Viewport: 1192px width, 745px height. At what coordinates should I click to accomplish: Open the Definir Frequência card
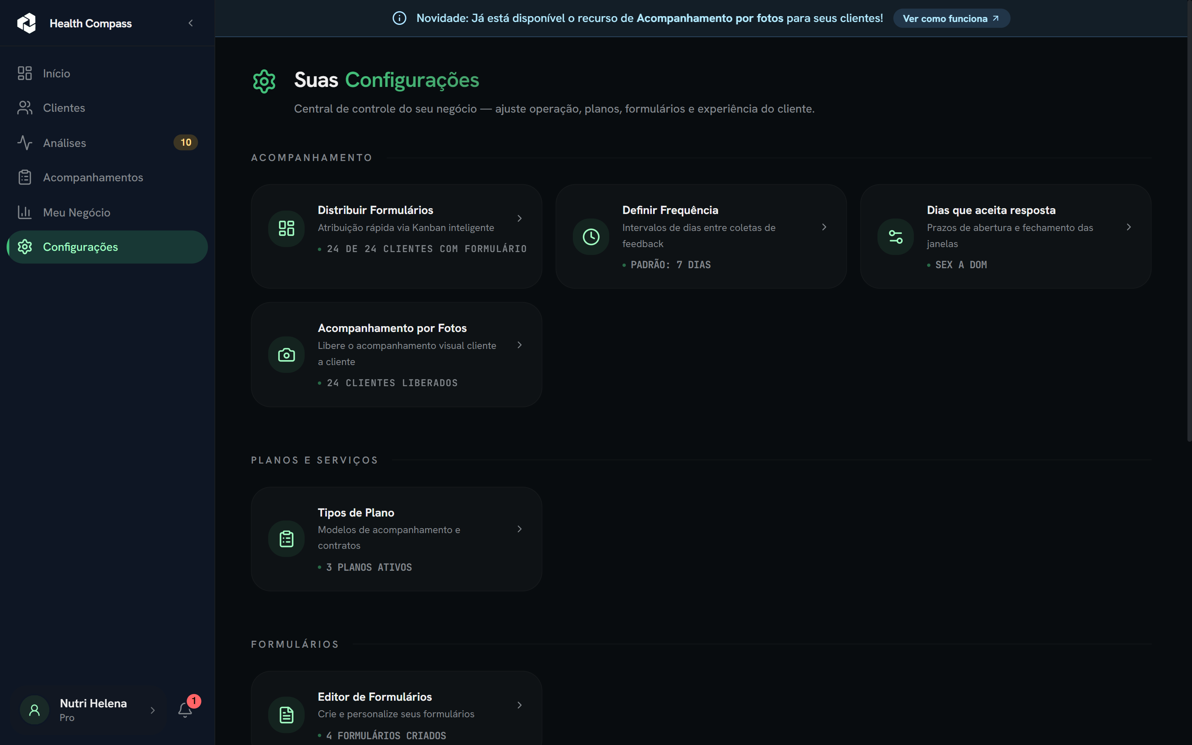[x=701, y=236]
